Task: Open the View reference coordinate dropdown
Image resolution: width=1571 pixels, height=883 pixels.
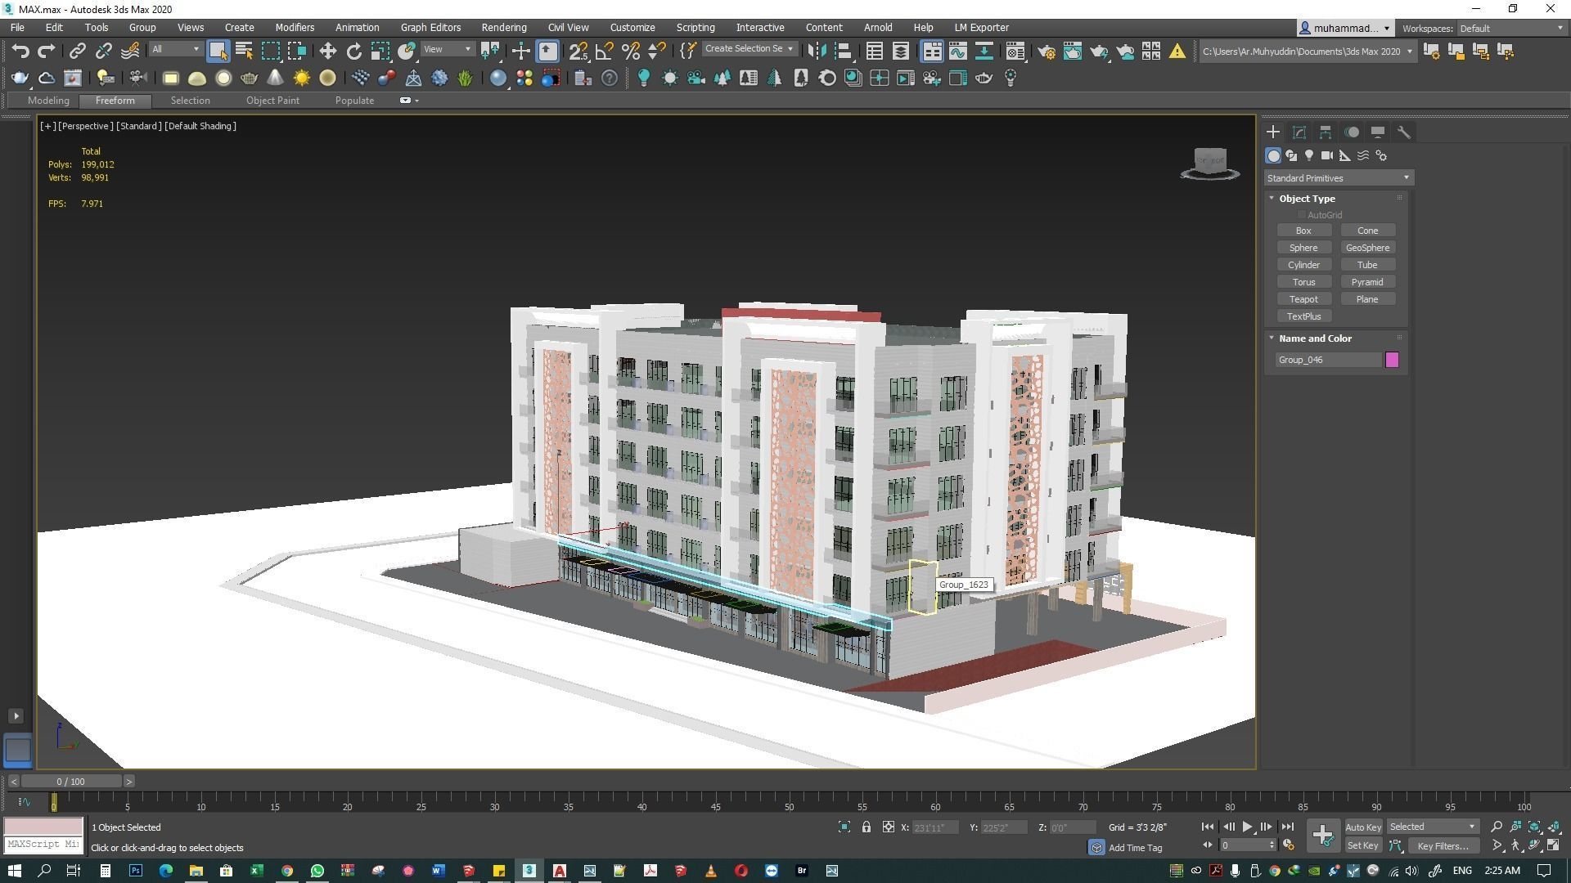Action: point(448,49)
